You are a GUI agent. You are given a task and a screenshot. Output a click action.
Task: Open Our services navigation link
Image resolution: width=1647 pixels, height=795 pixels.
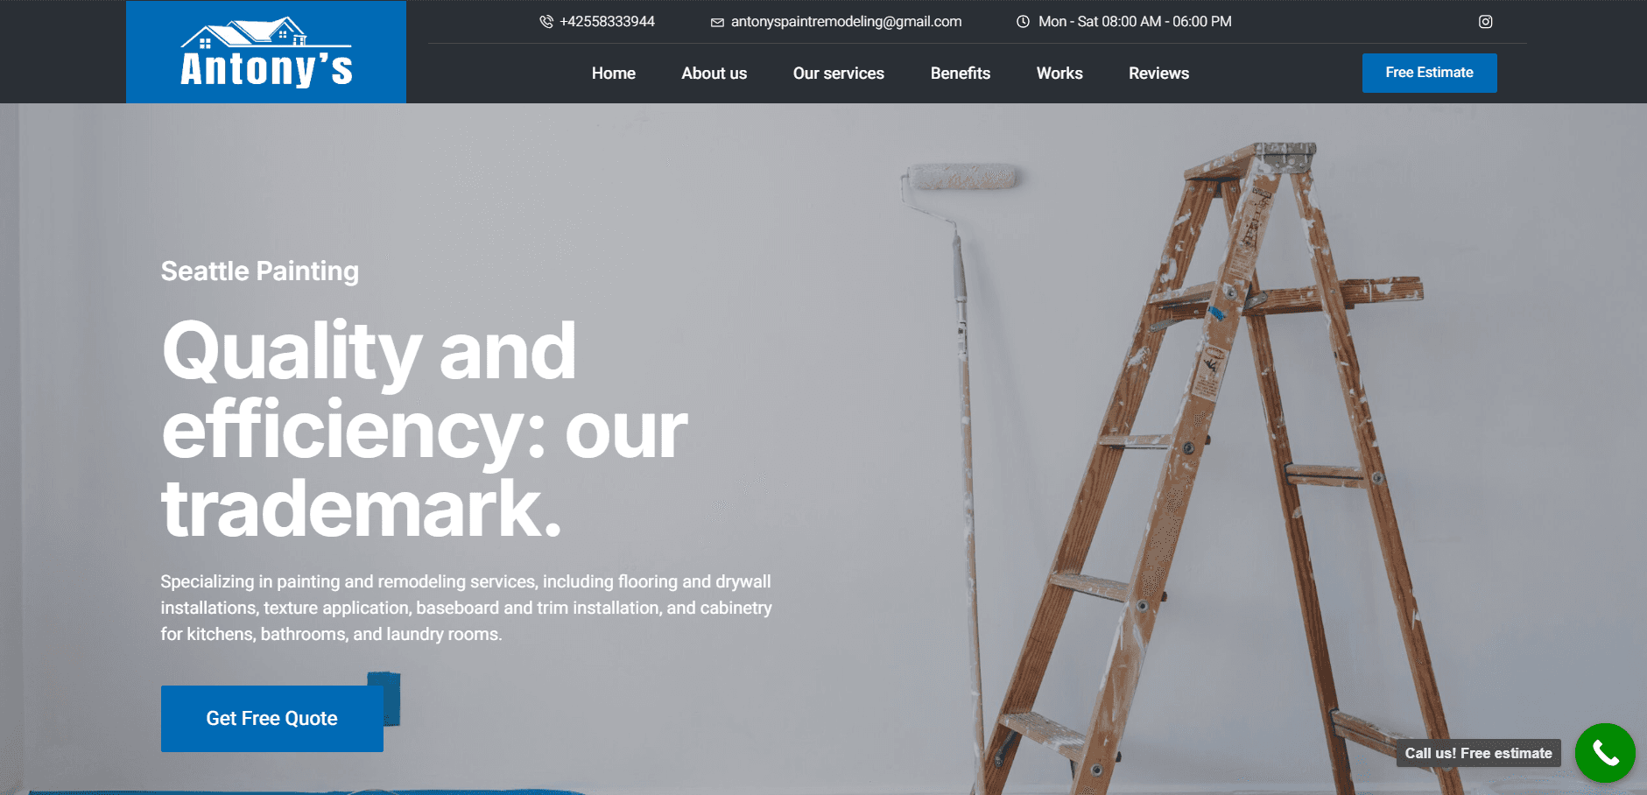839,74
